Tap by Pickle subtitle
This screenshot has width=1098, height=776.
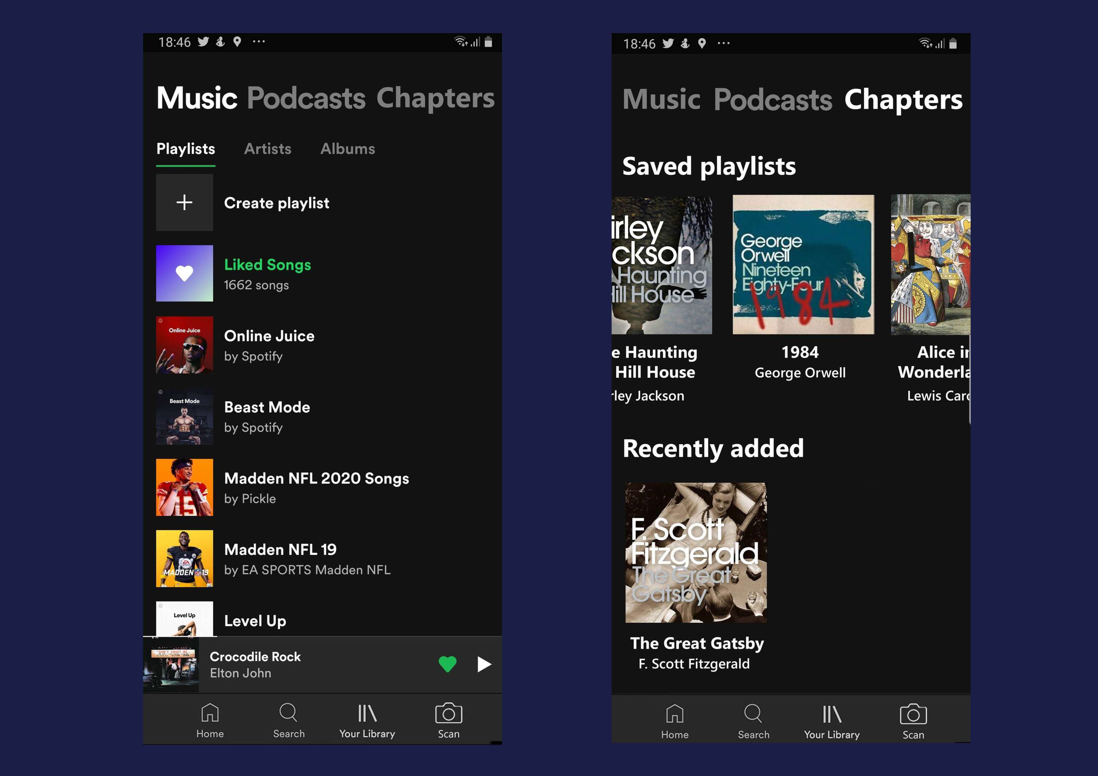[x=250, y=499]
